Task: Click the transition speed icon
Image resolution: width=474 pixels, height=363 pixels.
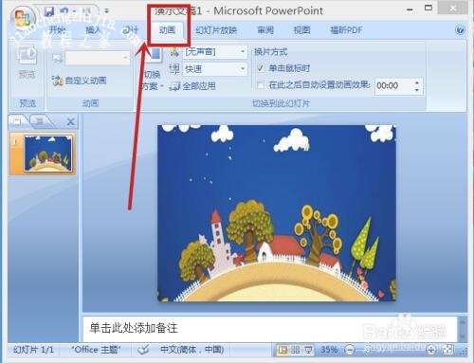Action: (174, 68)
